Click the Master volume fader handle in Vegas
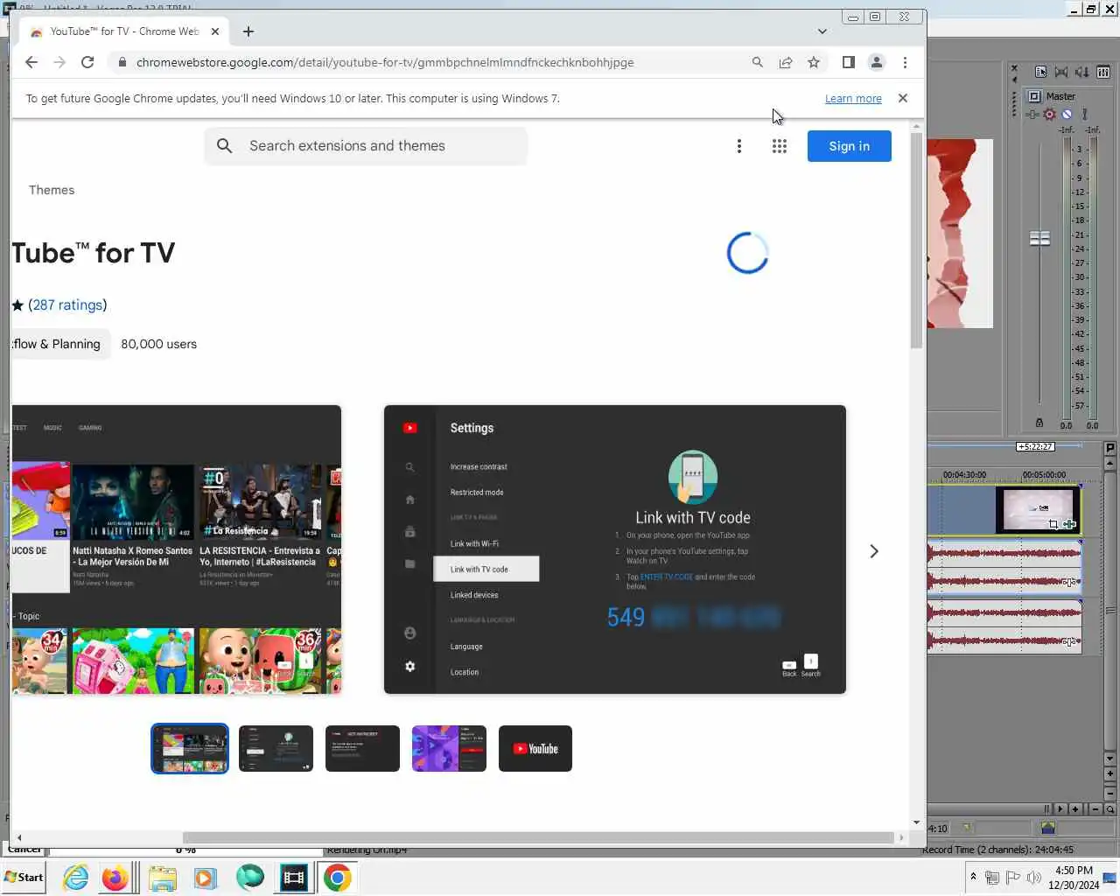This screenshot has width=1120, height=896. pyautogui.click(x=1039, y=238)
